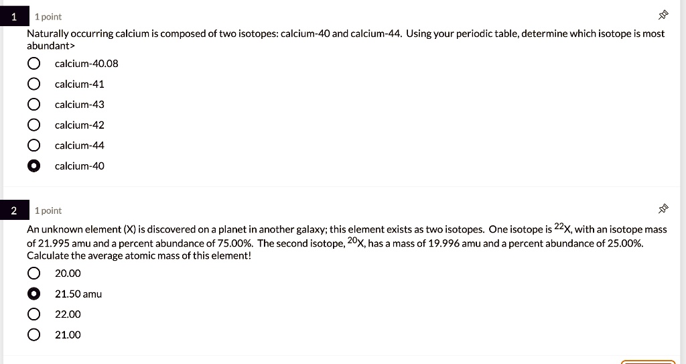Image resolution: width=686 pixels, height=364 pixels.
Task: Pick the calcium-43 answer option
Action: 33,105
